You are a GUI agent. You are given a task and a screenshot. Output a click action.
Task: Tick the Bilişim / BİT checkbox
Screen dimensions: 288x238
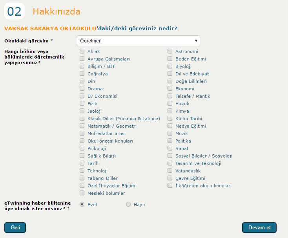coord(82,66)
